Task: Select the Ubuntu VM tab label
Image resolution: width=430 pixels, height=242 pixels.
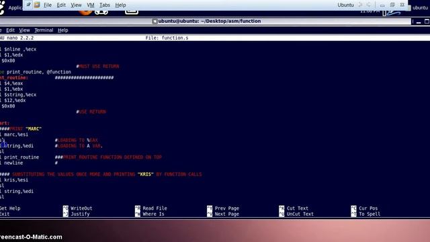Action: [x=345, y=5]
